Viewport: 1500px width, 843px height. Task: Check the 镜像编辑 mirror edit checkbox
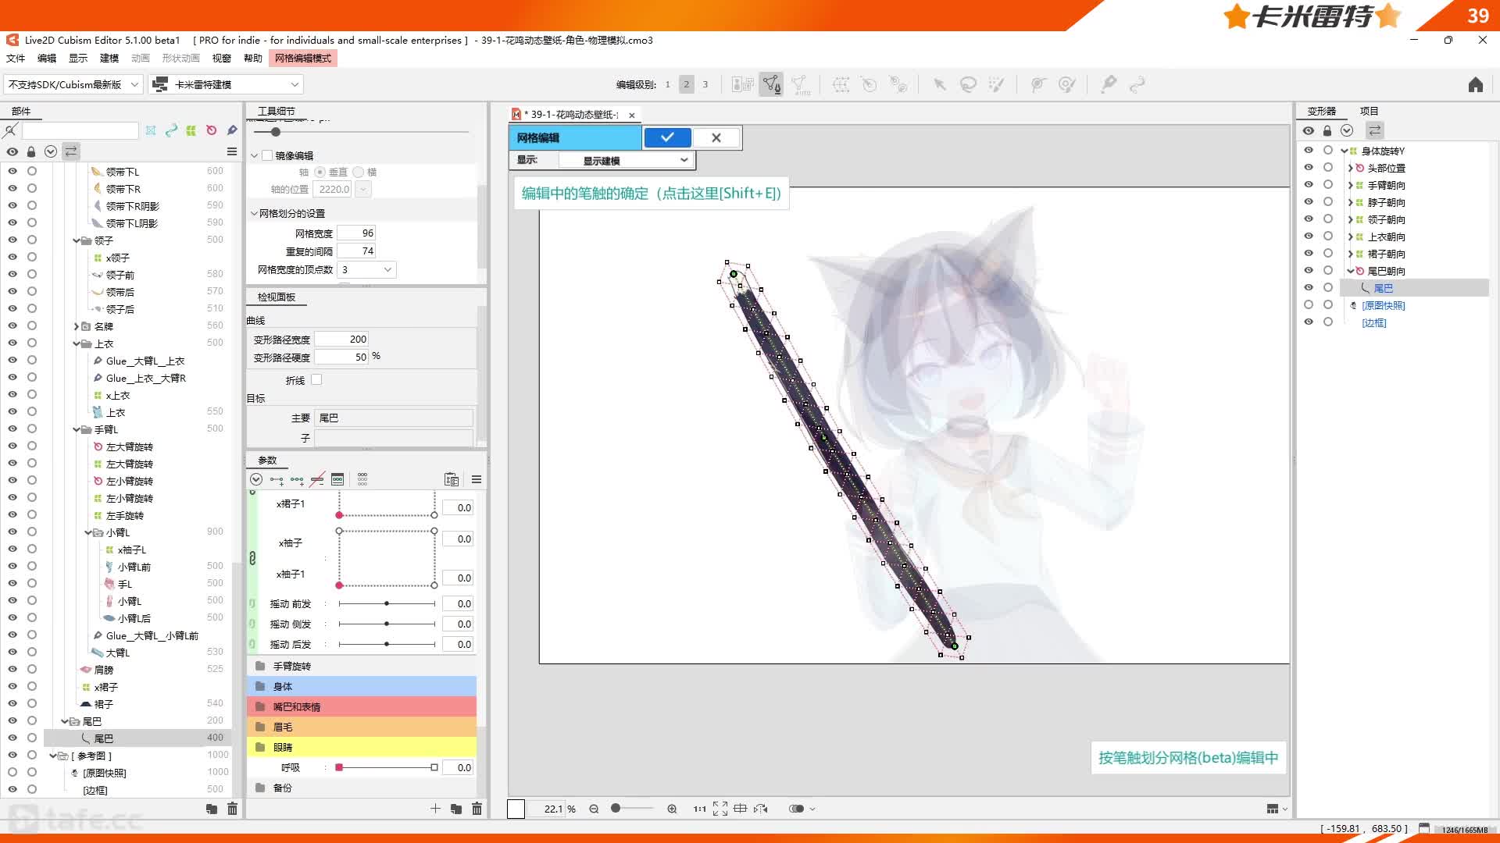(x=267, y=155)
